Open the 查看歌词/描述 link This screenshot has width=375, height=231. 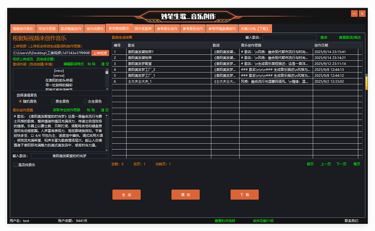[349, 37]
